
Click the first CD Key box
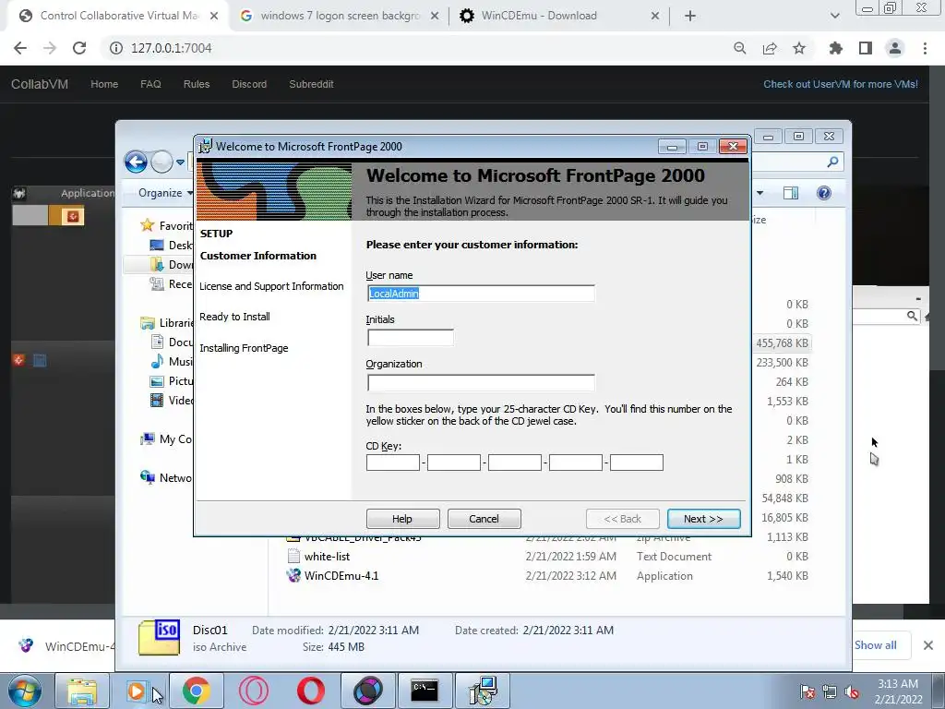[393, 463]
